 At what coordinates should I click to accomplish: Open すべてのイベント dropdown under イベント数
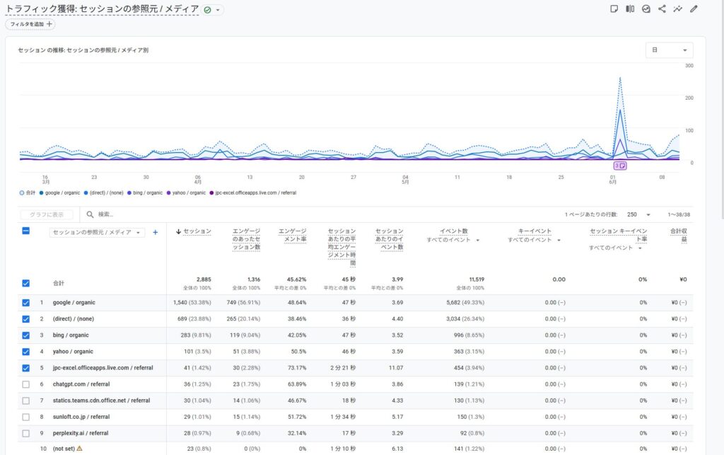(x=453, y=240)
